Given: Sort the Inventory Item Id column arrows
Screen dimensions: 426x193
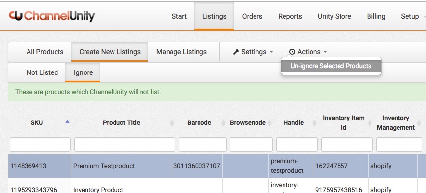Looking at the screenshot, I should click(370, 123).
